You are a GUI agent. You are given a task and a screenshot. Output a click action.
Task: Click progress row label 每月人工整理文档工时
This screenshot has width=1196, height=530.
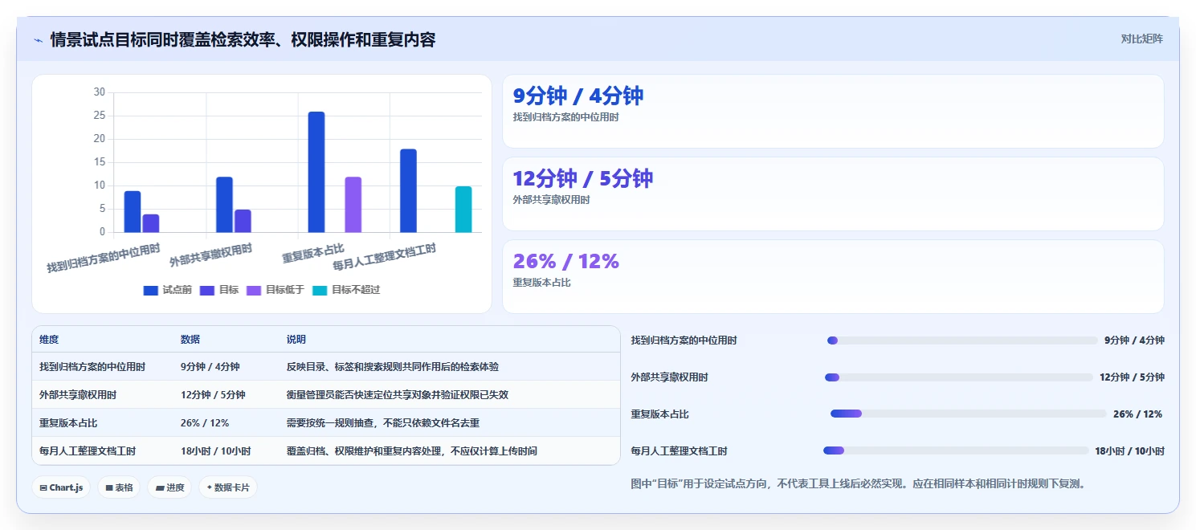coord(680,451)
